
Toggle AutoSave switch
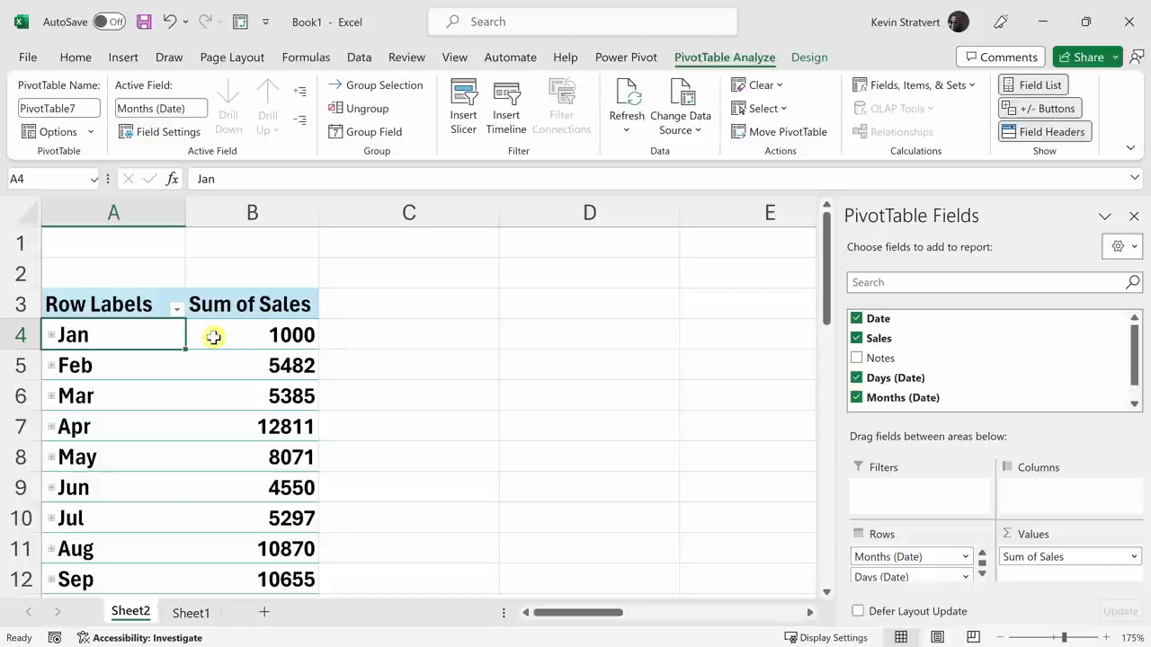(x=109, y=22)
